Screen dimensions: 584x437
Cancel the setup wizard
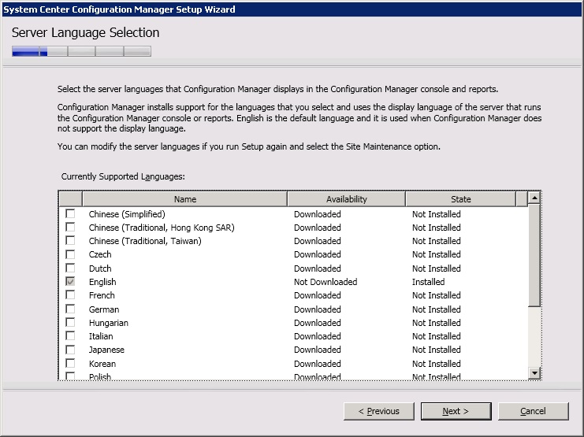[x=533, y=411]
